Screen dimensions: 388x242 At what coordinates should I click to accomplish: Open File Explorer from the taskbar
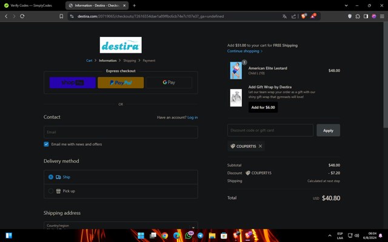point(212,235)
